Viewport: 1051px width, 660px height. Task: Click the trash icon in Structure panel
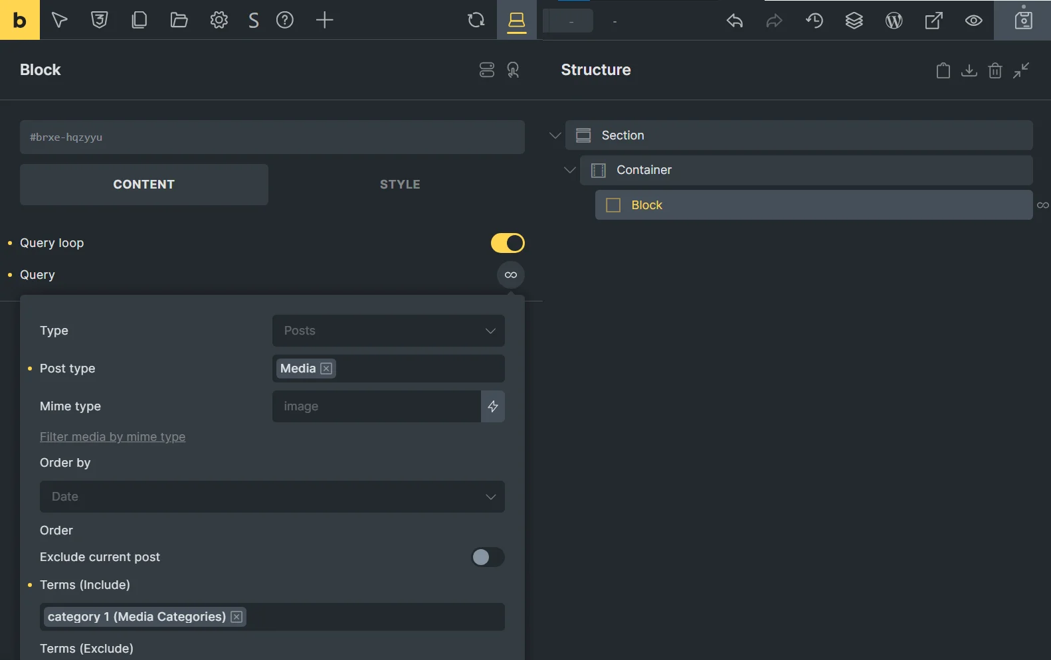click(995, 70)
